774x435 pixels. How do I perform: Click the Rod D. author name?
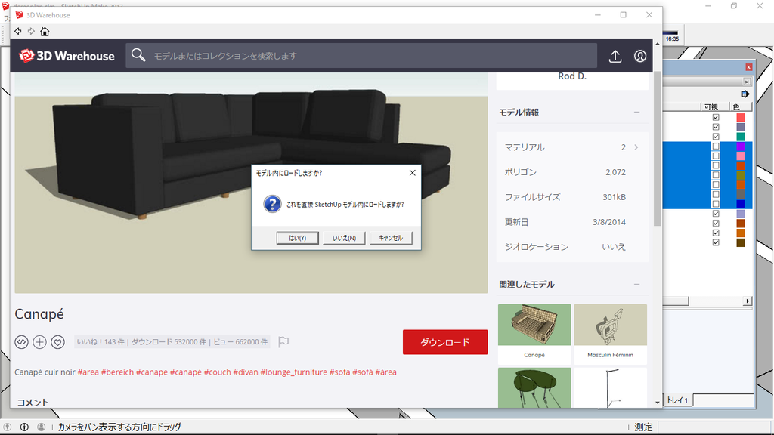572,76
